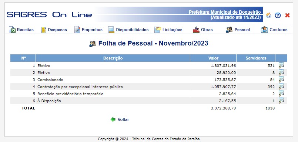View details icon for Eletivo row
This screenshot has width=298, height=142.
[281, 72]
